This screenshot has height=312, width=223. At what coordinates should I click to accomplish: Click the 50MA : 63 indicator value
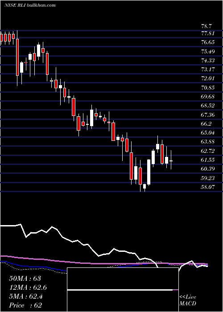coord(25,279)
